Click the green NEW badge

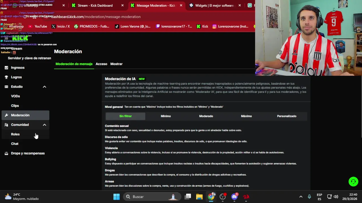[142, 79]
